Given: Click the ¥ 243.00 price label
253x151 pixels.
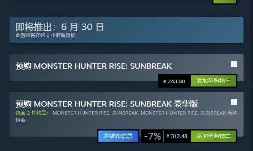Looking at the screenshot, I should click(x=174, y=81).
